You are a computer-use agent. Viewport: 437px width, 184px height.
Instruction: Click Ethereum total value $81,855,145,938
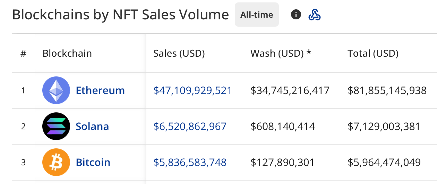point(387,91)
